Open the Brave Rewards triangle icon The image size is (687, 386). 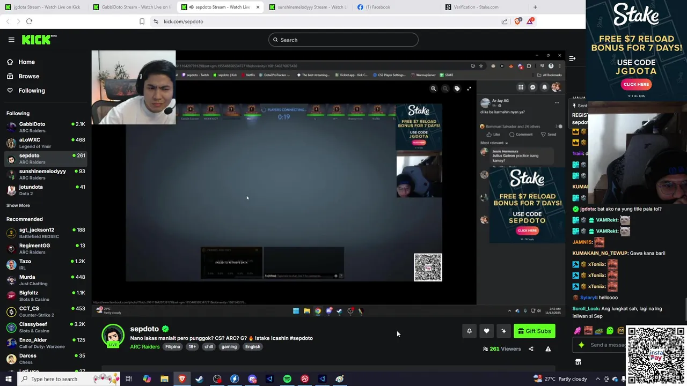530,21
